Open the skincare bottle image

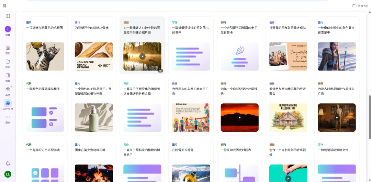[94, 117]
